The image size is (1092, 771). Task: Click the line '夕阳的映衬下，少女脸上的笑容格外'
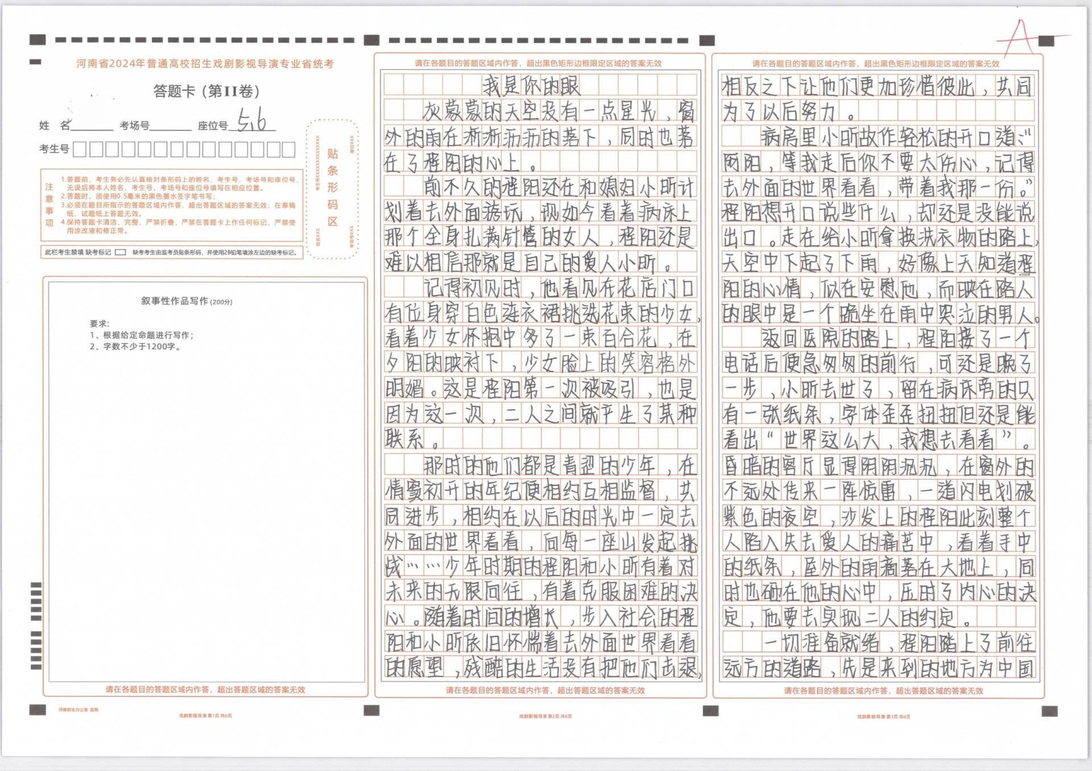pyautogui.click(x=540, y=363)
